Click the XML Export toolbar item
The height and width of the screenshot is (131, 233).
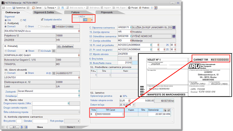119,8
